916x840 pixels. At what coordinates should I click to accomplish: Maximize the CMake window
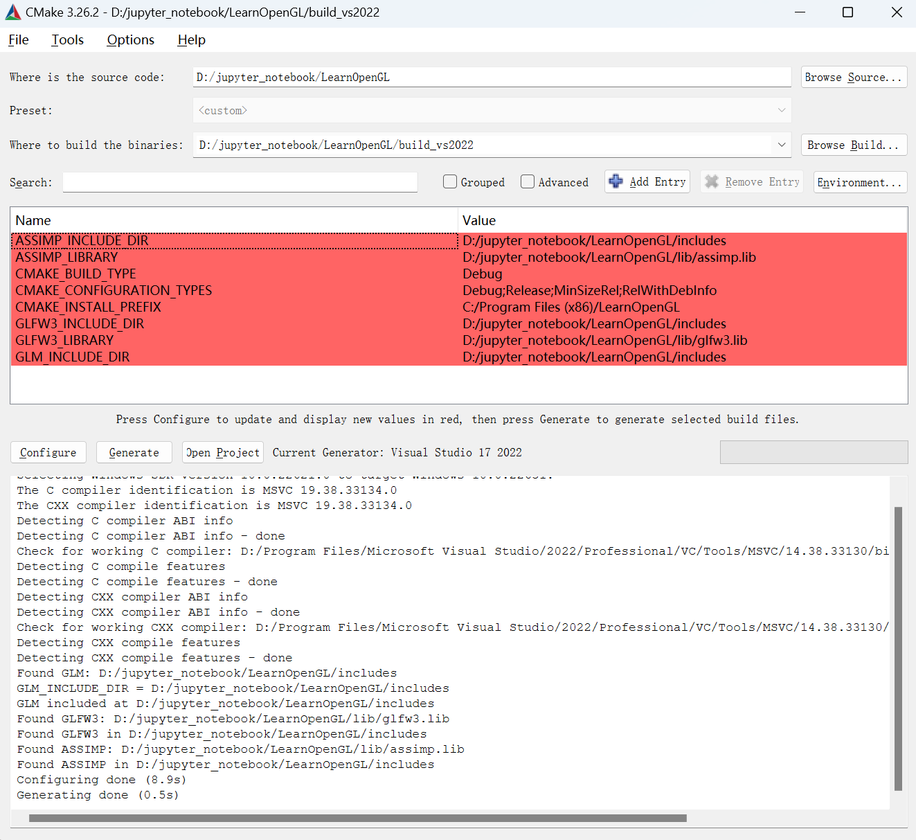[x=847, y=12]
